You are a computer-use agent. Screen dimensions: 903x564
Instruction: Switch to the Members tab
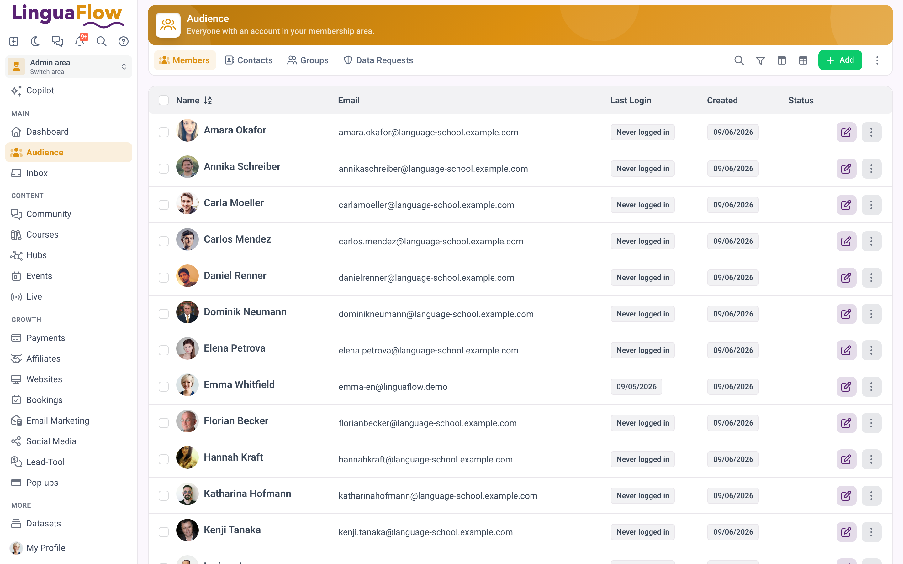185,60
